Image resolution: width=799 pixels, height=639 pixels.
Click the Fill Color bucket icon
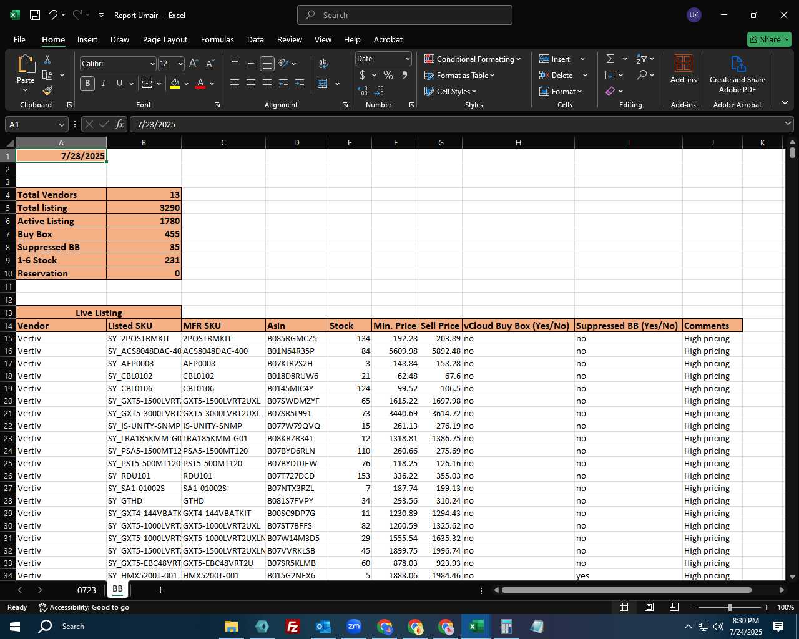[x=175, y=84]
